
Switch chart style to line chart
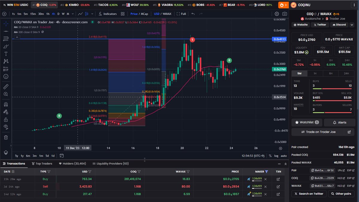click(x=80, y=14)
